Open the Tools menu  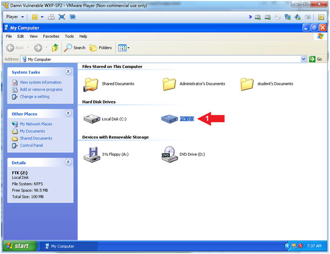click(69, 37)
